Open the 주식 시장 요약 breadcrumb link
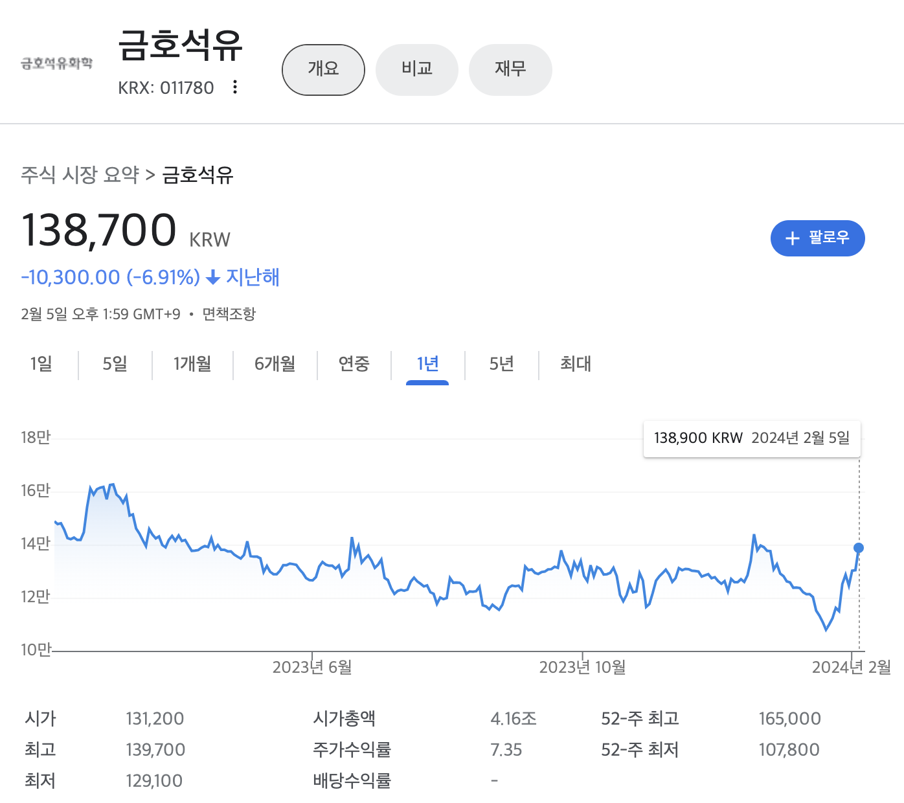The height and width of the screenshot is (803, 904). coord(80,175)
